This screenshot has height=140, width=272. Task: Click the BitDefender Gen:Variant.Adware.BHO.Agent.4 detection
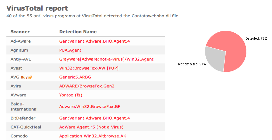95,118
